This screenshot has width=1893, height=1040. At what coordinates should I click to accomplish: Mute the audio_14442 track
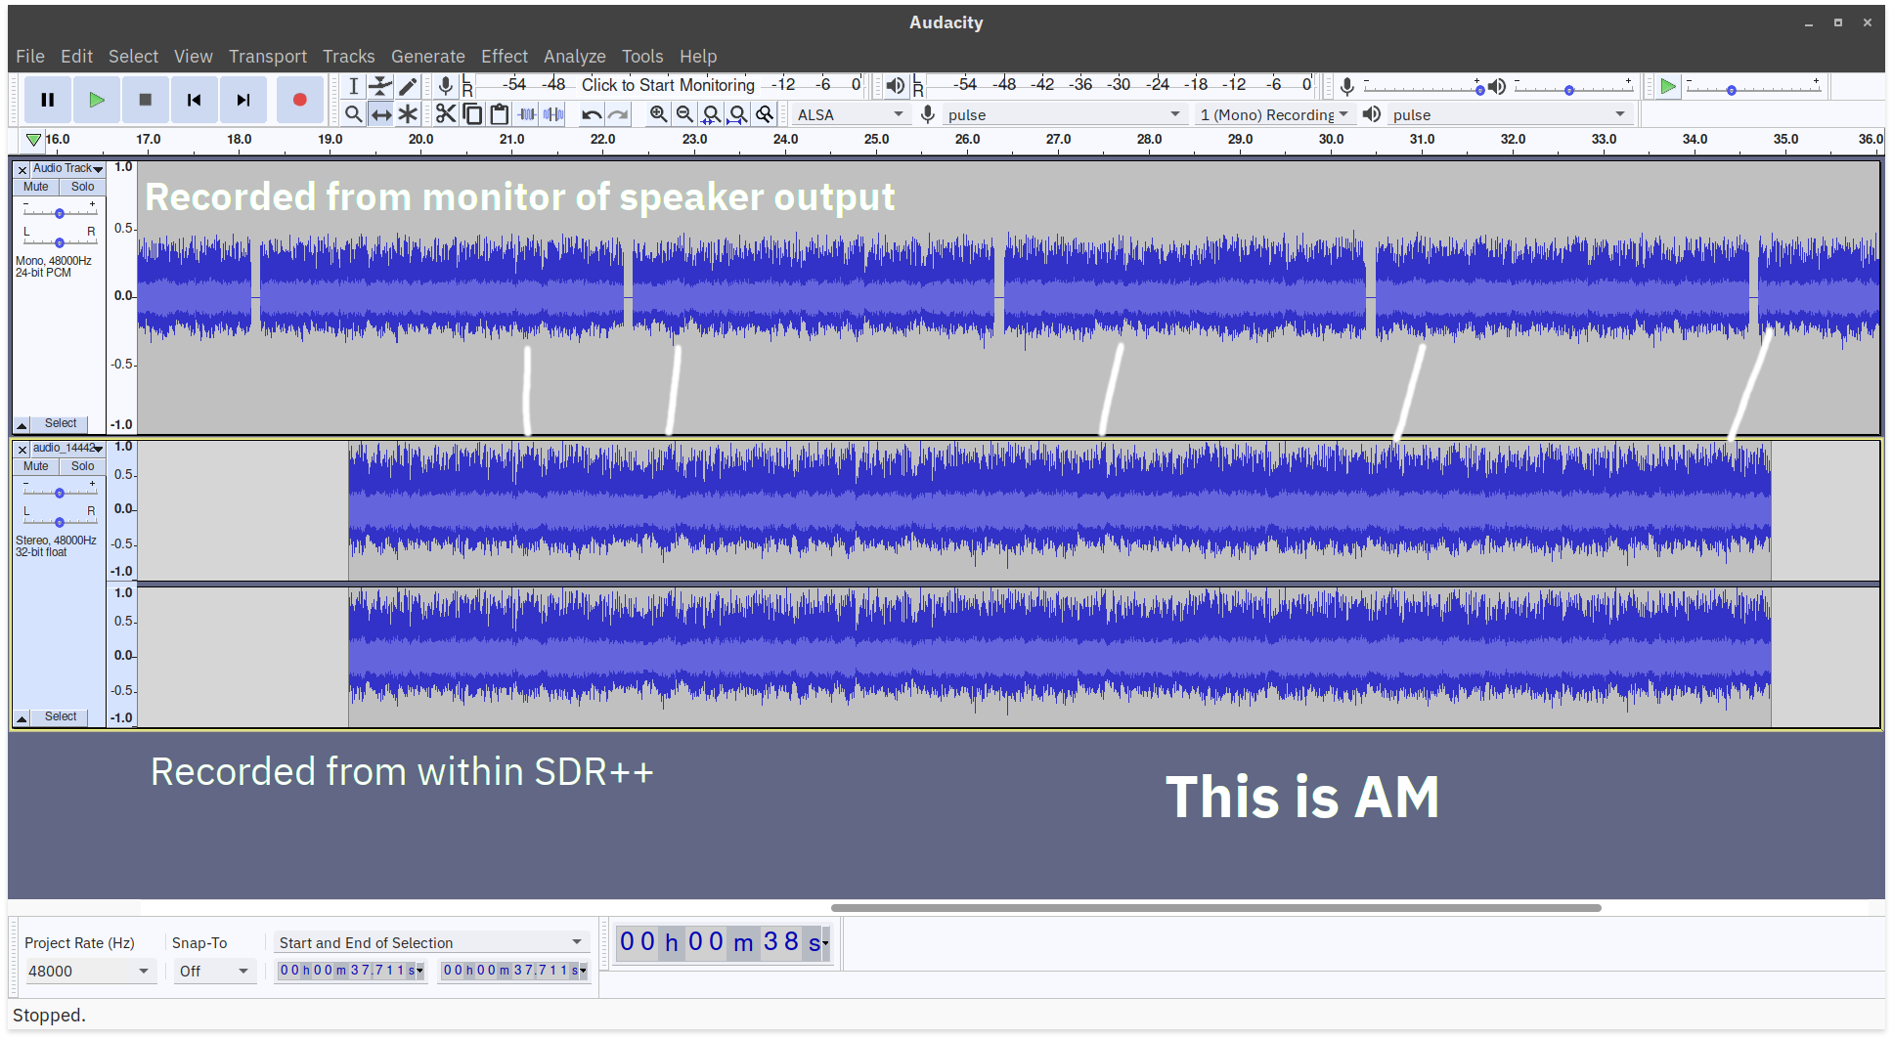[x=35, y=466]
